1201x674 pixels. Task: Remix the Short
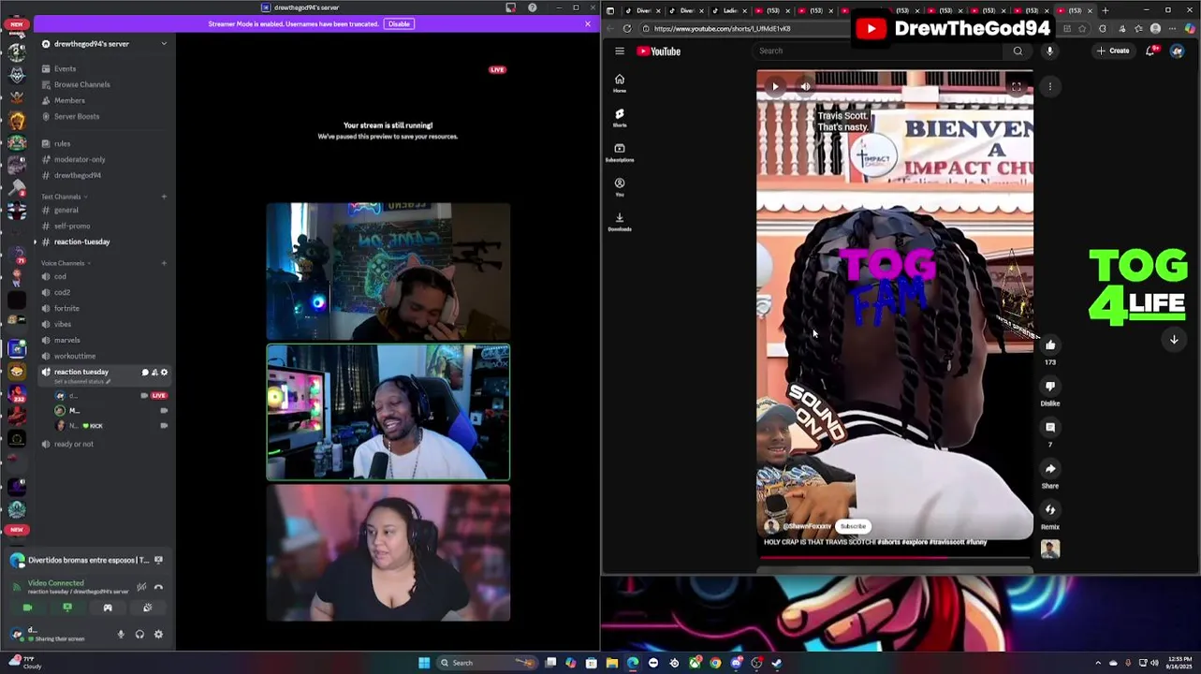(1050, 510)
